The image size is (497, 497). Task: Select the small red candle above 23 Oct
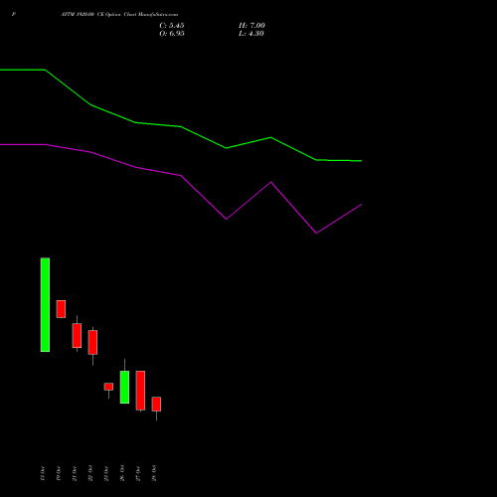[108, 387]
